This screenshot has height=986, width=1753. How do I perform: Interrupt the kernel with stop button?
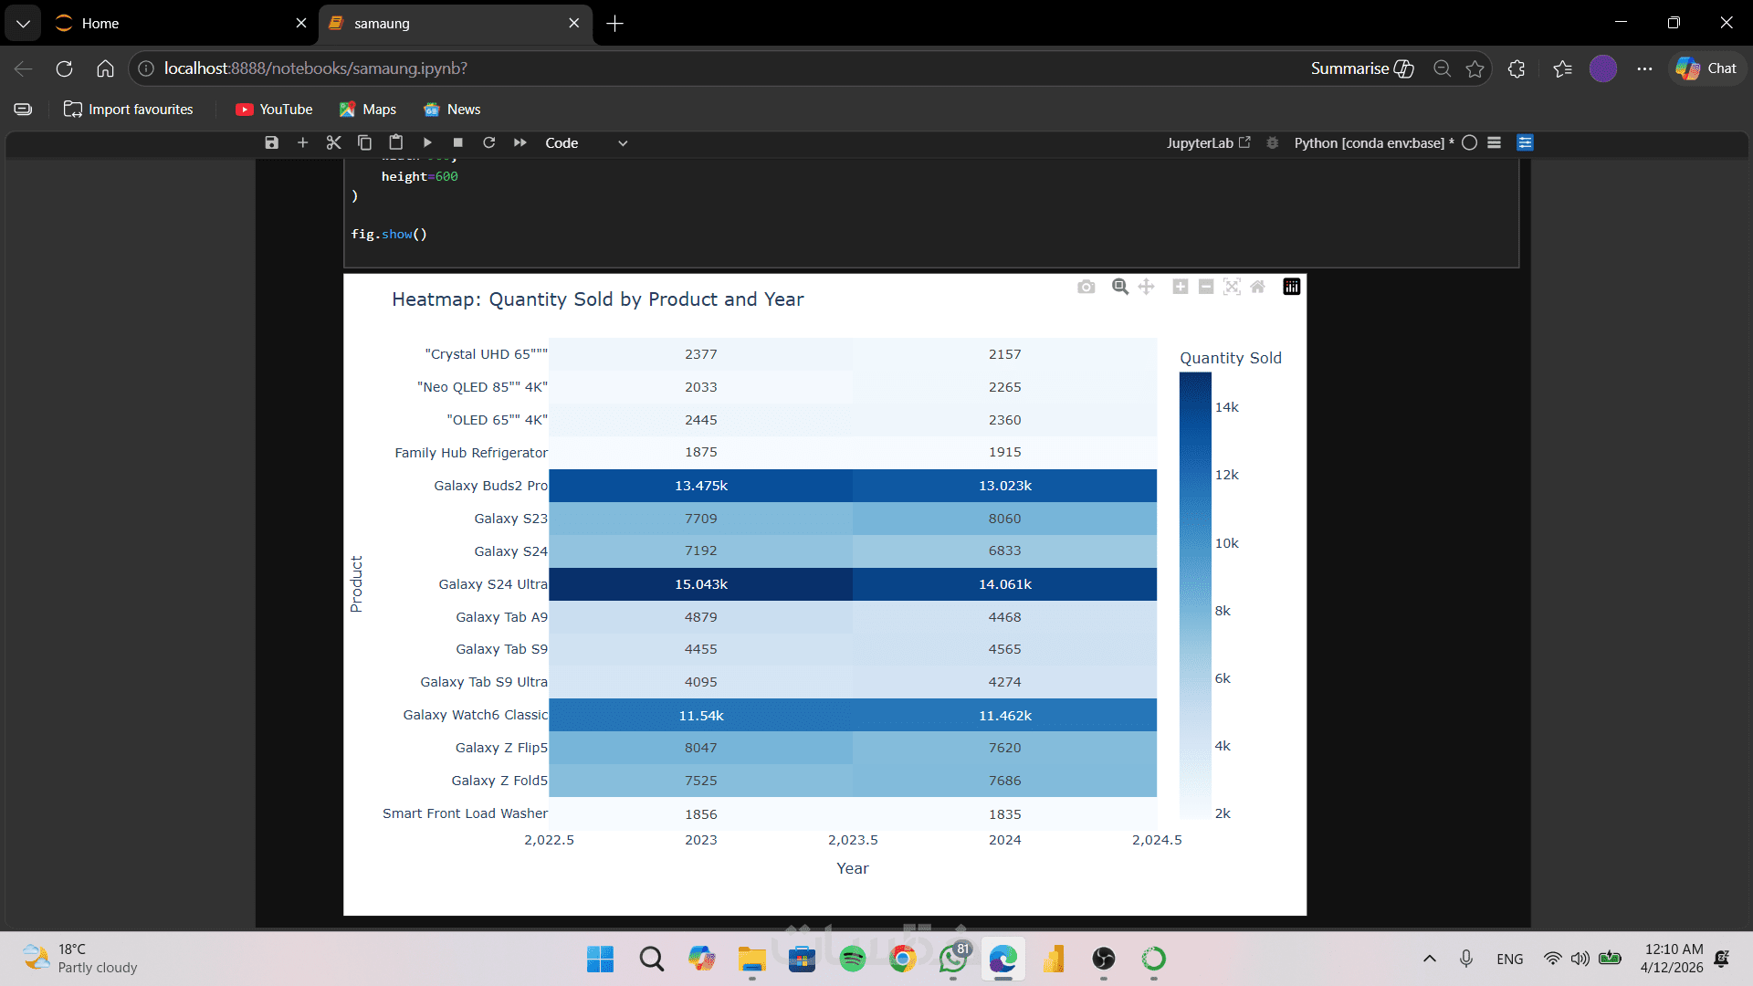pos(458,142)
